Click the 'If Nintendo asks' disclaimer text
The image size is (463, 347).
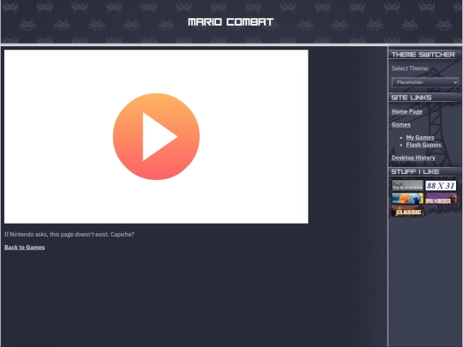[69, 234]
